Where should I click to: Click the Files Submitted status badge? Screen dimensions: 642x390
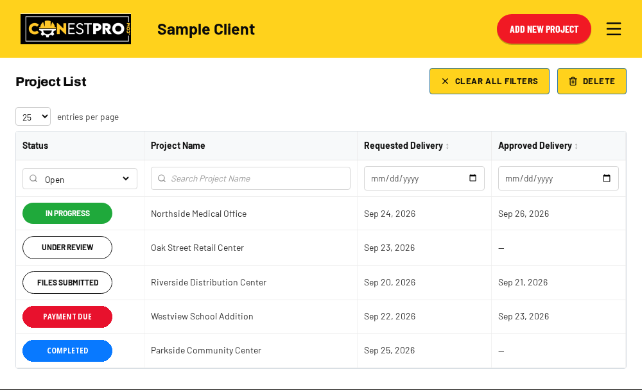pyautogui.click(x=67, y=282)
